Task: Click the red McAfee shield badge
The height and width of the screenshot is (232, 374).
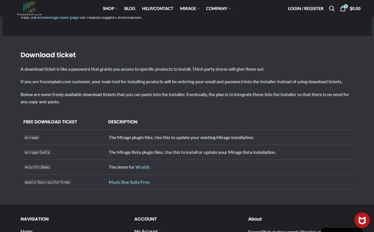Action: click(x=362, y=220)
